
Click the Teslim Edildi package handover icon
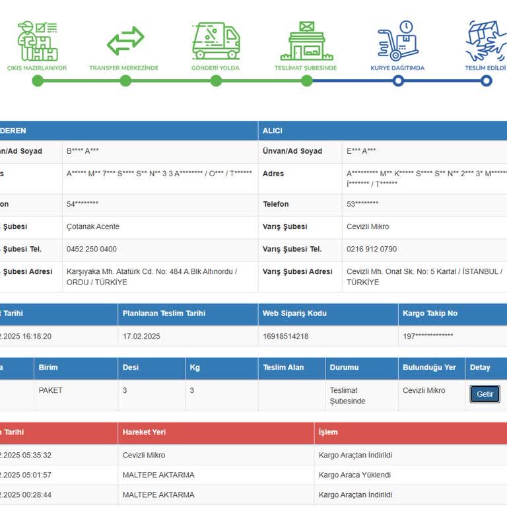[486, 41]
